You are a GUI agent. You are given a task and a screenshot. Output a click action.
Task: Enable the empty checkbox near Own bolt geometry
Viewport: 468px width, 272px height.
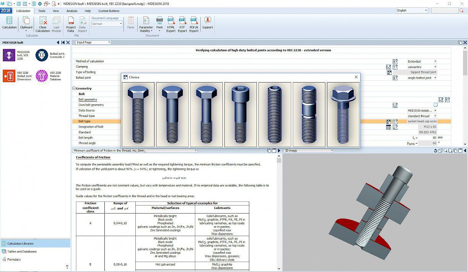435,104
